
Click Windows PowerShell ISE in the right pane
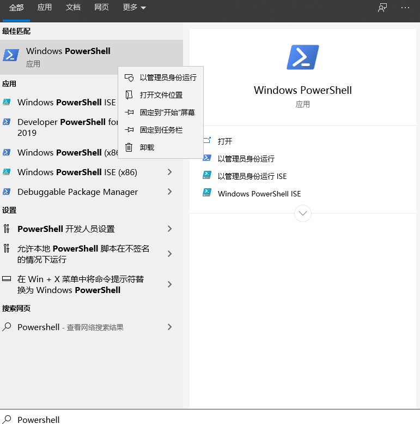[259, 194]
